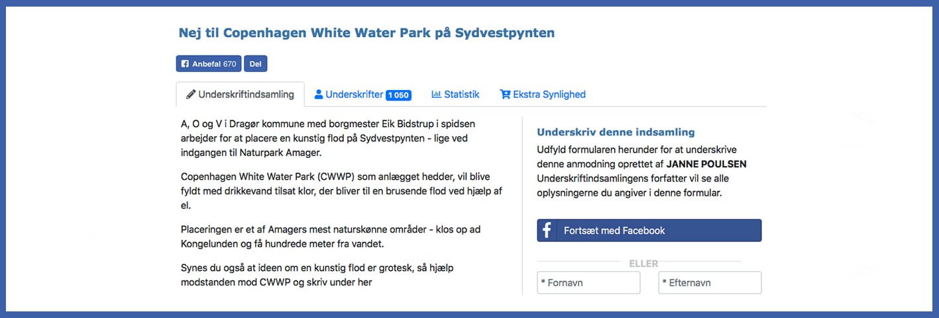939x318 pixels.
Task: Open the petition title 'Nej til Copenhagen White Water Park'
Action: tap(366, 32)
